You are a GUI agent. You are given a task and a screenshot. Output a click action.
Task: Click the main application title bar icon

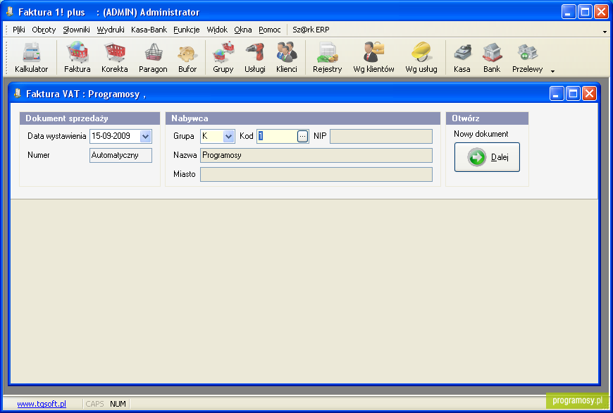pyautogui.click(x=9, y=12)
